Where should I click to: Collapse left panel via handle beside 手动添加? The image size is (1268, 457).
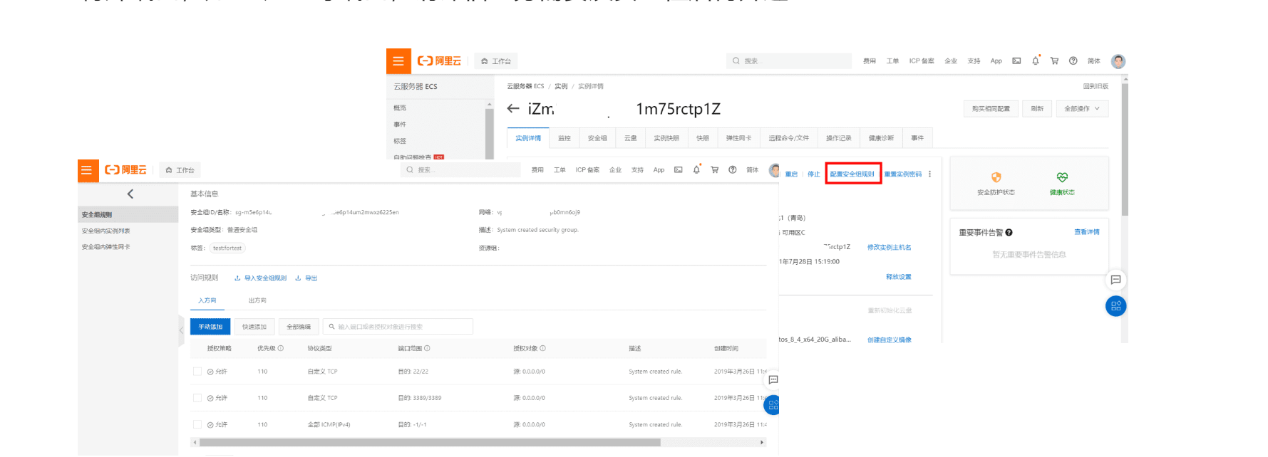pyautogui.click(x=181, y=330)
